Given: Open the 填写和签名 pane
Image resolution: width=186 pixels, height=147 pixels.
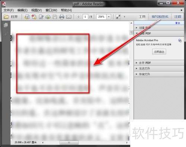Looking at the screenshot, I should (160, 17).
